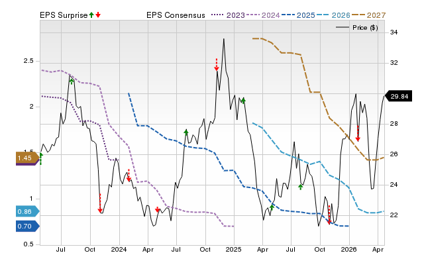The height and width of the screenshot is (253, 424).
Task: Click the EPS Surprise legend label
Action: (x=64, y=15)
